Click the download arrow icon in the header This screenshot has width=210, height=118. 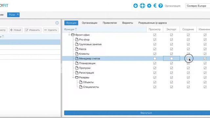(136, 6)
